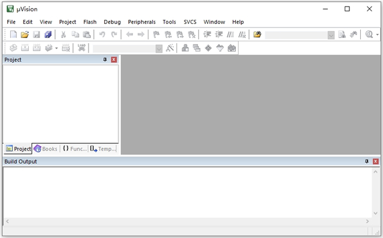This screenshot has width=383, height=238.
Task: Open Manage Run-Time Environment green diamond icon
Action: coord(208,48)
